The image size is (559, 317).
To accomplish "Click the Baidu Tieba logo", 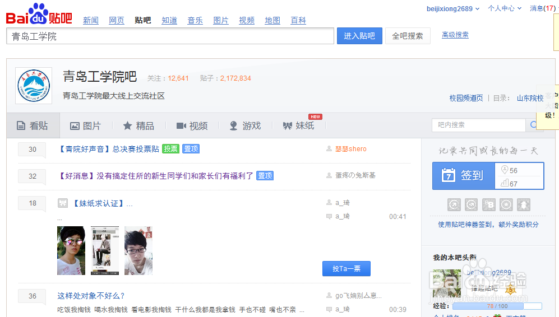I will 39,14.
